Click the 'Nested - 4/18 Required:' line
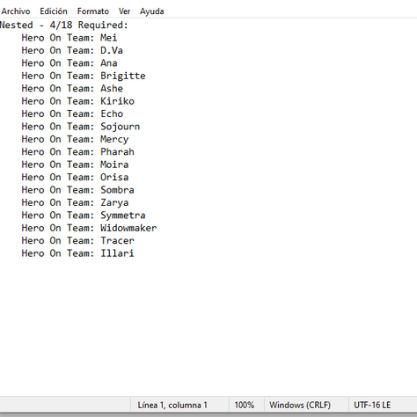The height and width of the screenshot is (417, 417). pos(64,25)
